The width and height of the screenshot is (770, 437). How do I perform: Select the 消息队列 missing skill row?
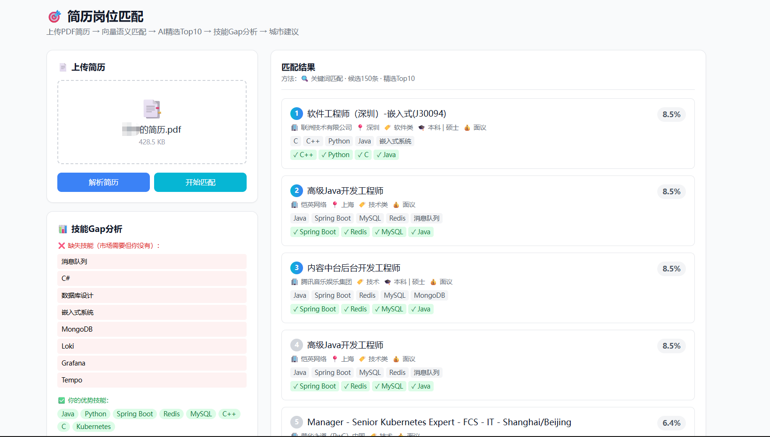(x=152, y=262)
